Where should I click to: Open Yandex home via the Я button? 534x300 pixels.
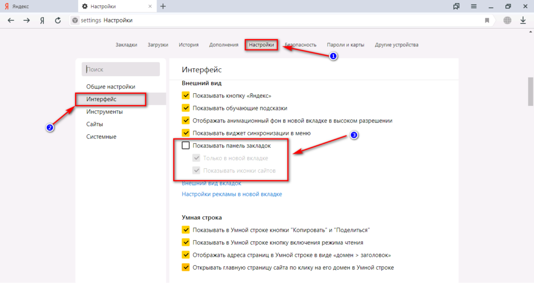(x=42, y=20)
